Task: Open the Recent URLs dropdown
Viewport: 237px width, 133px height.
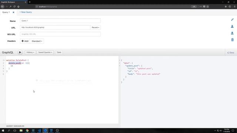Action: (96, 27)
